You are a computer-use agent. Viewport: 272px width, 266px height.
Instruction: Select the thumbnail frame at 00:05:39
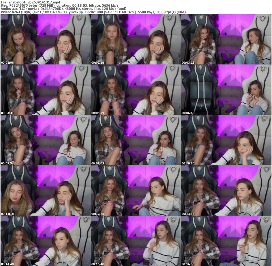click(x=136, y=90)
